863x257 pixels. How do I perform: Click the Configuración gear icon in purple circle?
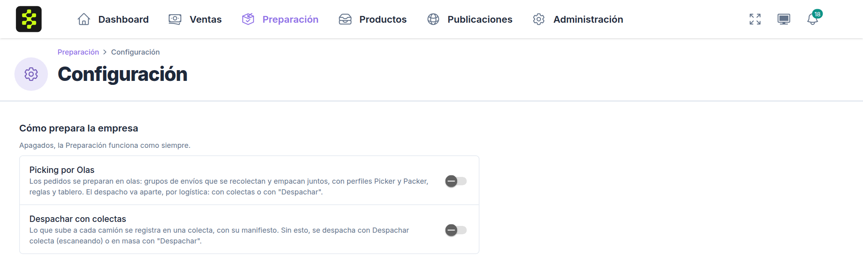[31, 74]
